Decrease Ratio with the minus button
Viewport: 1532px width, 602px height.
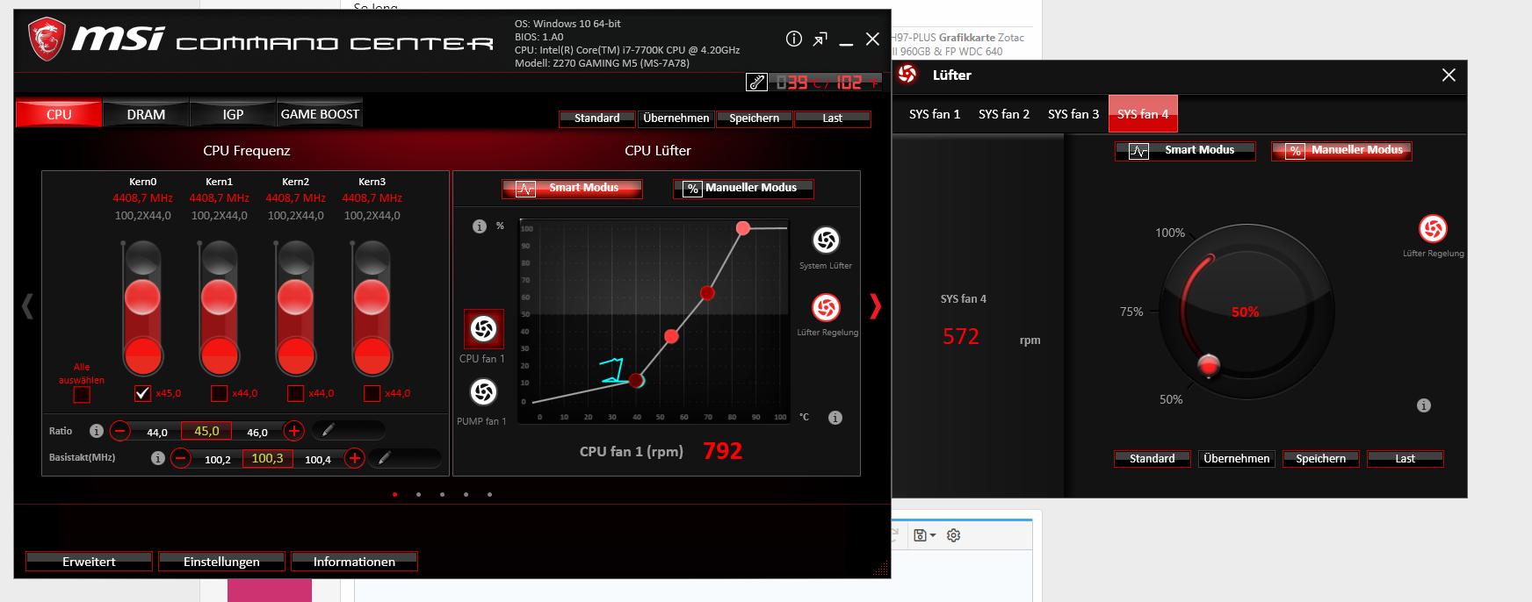coord(120,431)
